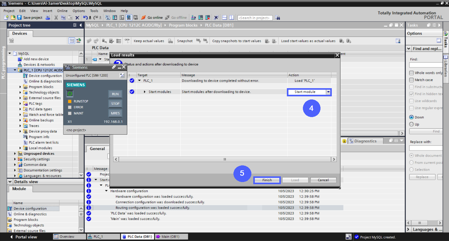Viewport: 449px width, 241px height.
Task: Open the Start modules action dropdown
Action: pyautogui.click(x=328, y=92)
